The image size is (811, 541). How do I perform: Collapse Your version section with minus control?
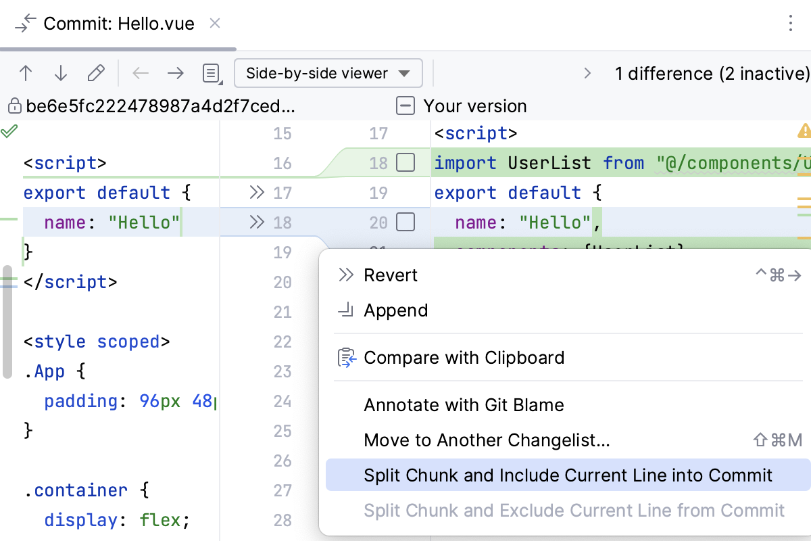point(405,106)
